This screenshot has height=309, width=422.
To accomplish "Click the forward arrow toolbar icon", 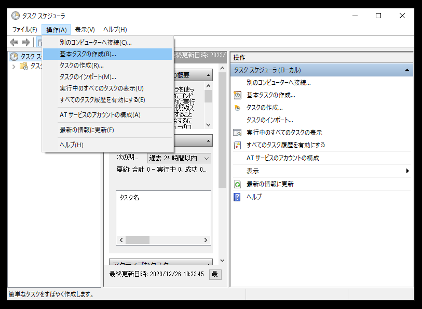I will tap(25, 43).
